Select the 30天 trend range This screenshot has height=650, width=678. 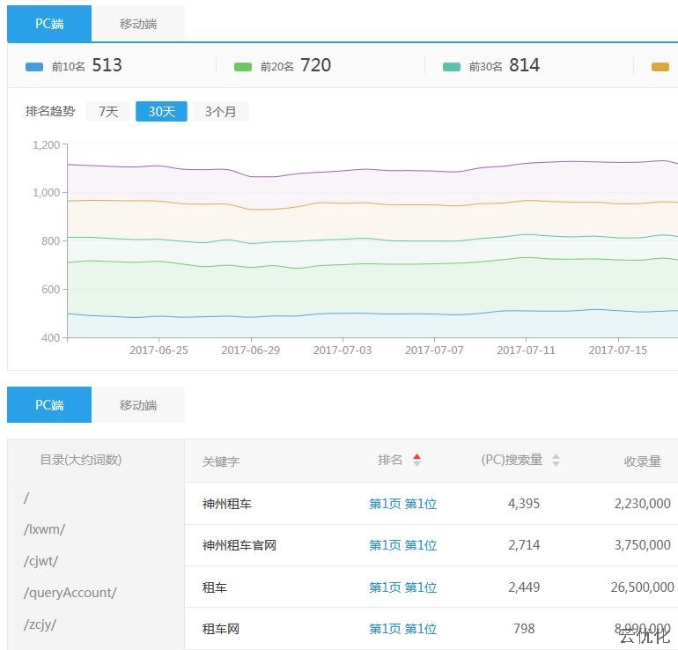click(161, 112)
